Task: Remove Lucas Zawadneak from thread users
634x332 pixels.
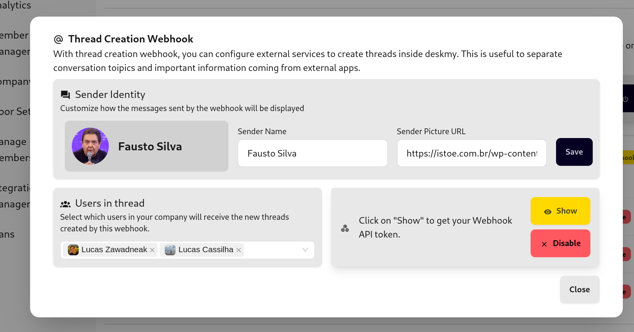Action: point(152,250)
